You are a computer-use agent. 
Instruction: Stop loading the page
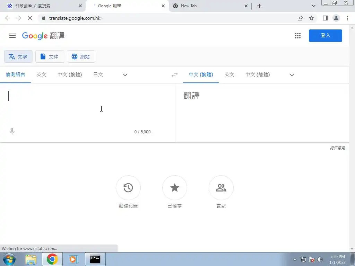coord(30,18)
